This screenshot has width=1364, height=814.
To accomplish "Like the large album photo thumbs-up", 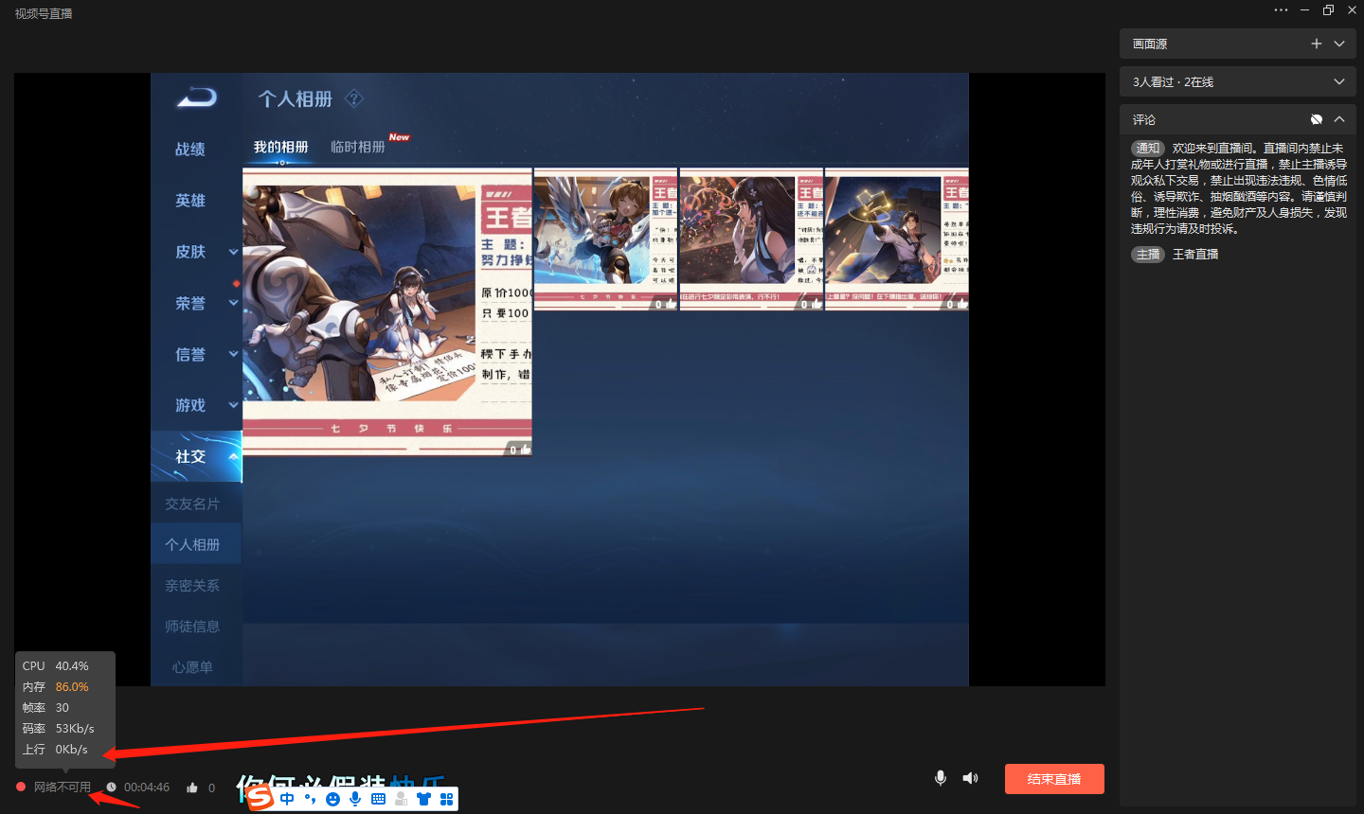I will 525,449.
